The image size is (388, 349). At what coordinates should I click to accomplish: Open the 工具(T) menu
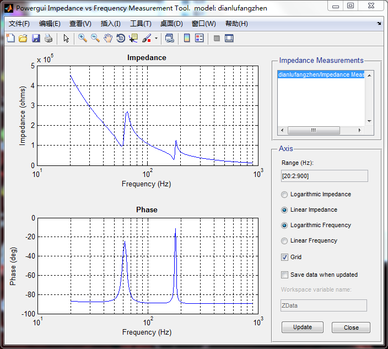pos(141,24)
